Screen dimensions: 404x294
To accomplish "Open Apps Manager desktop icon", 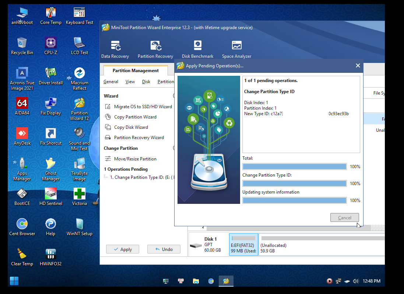I will click(22, 169).
